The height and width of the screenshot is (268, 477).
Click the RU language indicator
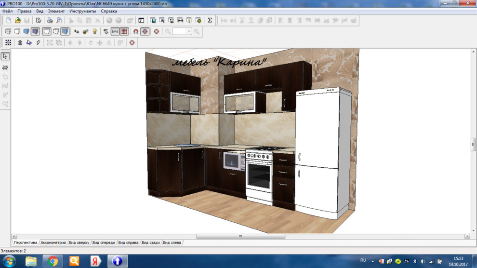pyautogui.click(x=363, y=260)
